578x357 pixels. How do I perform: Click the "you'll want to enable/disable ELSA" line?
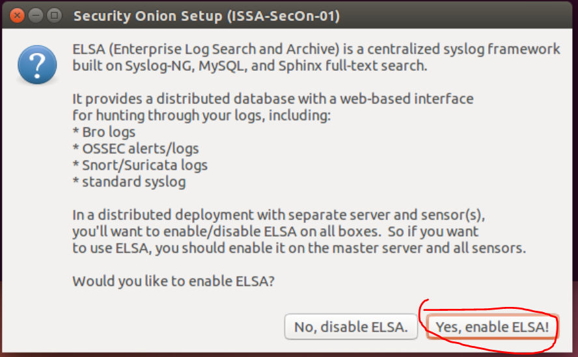pos(275,231)
